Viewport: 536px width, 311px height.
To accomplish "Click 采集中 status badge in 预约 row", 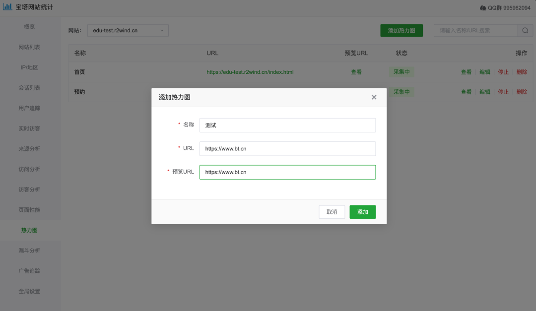I will pos(402,92).
